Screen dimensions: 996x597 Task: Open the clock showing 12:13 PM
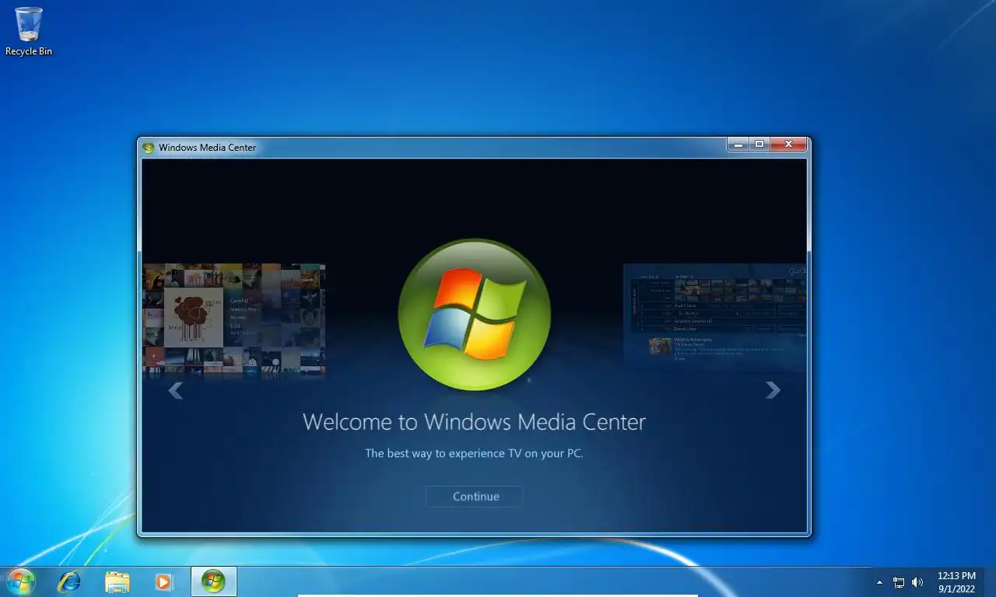pyautogui.click(x=956, y=582)
